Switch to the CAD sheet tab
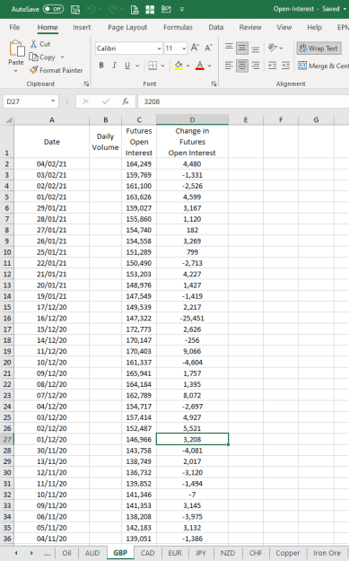349x561 pixels. click(x=147, y=553)
